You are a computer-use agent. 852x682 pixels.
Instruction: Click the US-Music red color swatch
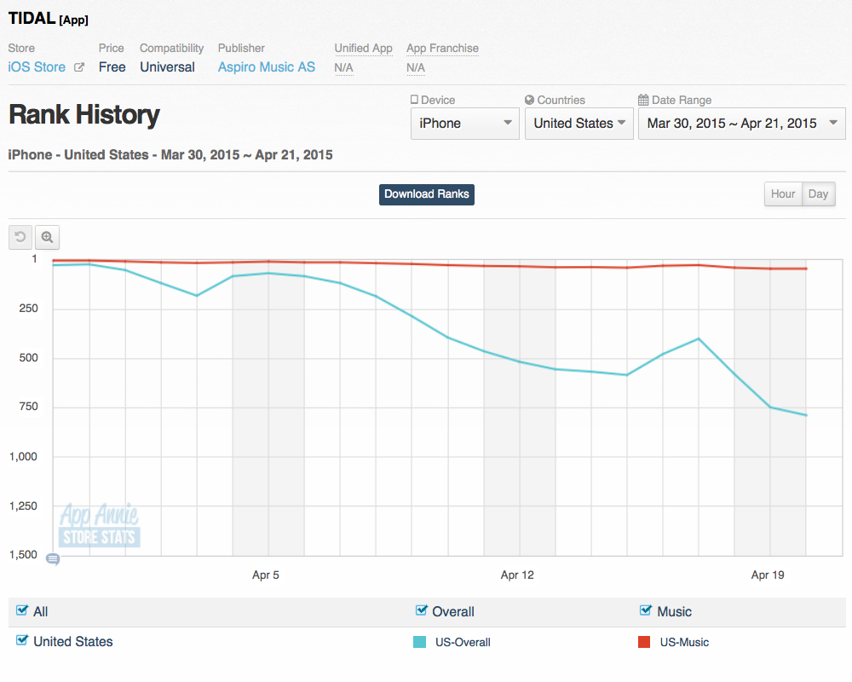click(644, 642)
